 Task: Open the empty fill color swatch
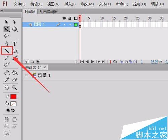(x=13, y=104)
